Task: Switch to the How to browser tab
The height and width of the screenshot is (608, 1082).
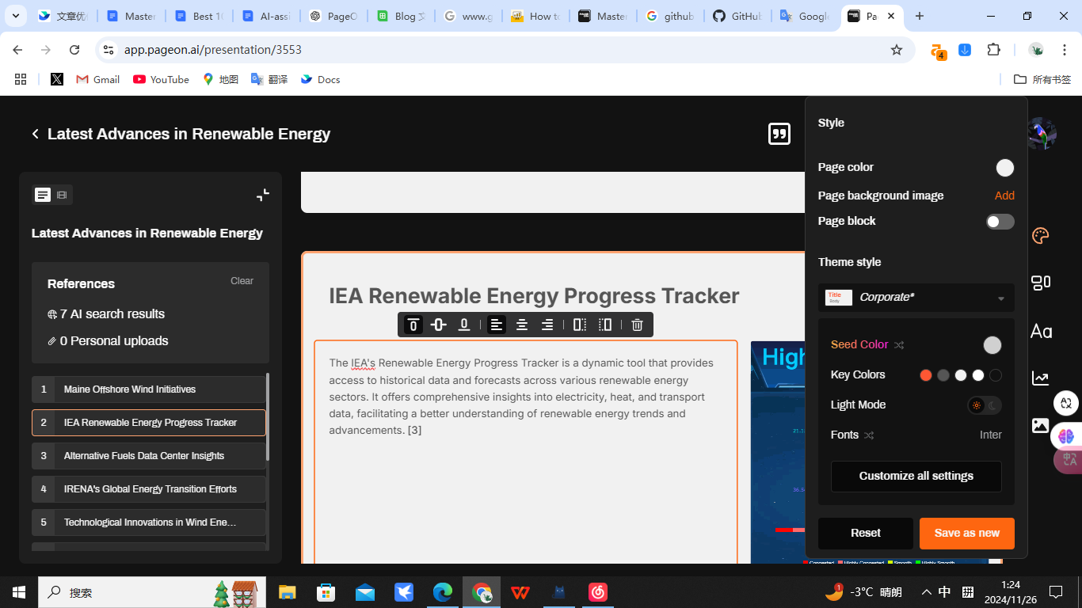Action: tap(535, 16)
